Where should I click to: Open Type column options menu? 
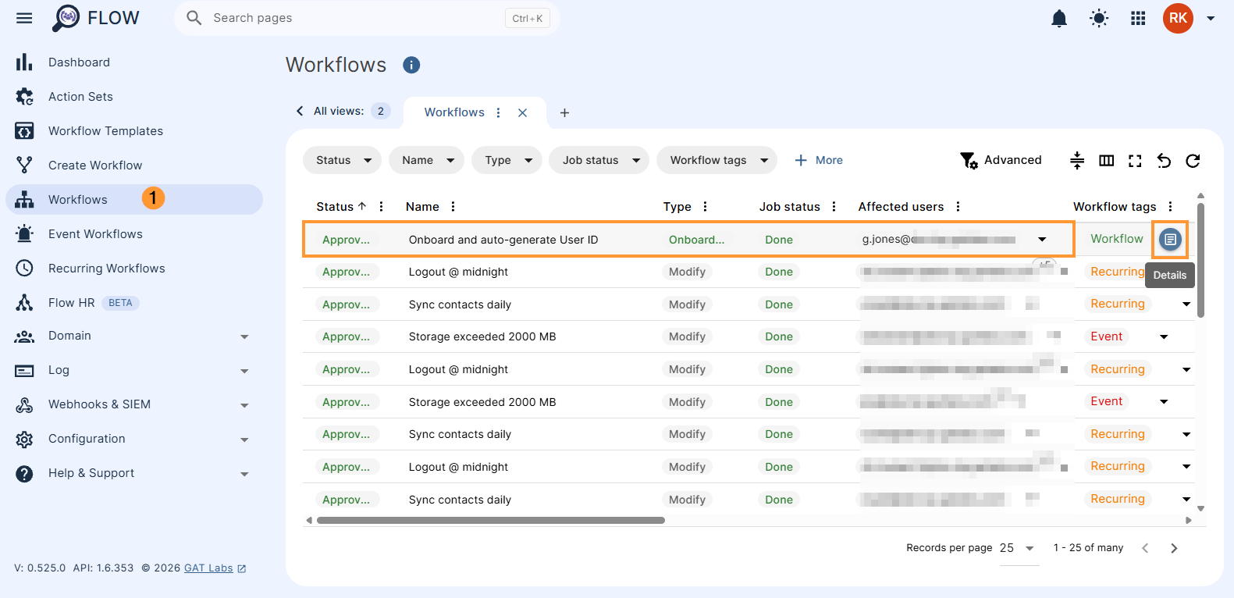click(705, 207)
